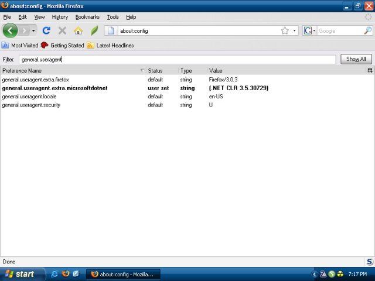Open the column picker in table header
This screenshot has width=375, height=281.
370,70
